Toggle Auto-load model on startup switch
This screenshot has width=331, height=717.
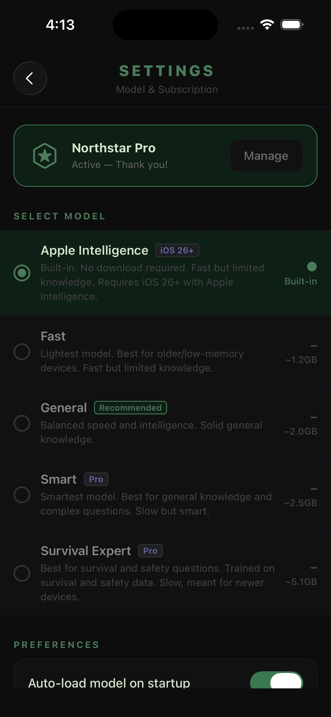point(277,680)
